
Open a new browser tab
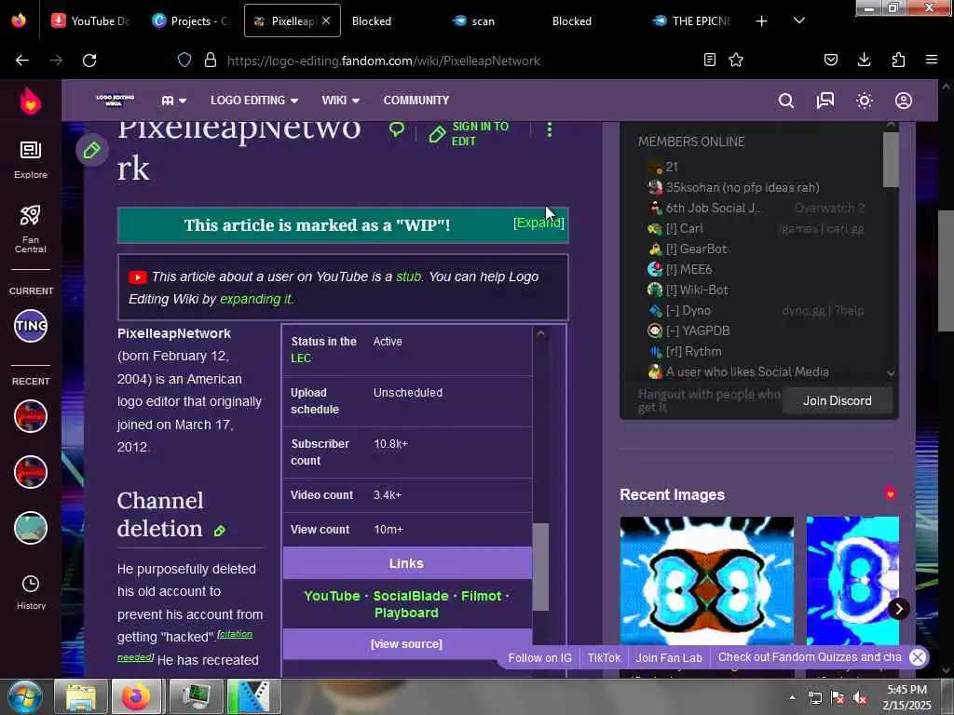[761, 20]
